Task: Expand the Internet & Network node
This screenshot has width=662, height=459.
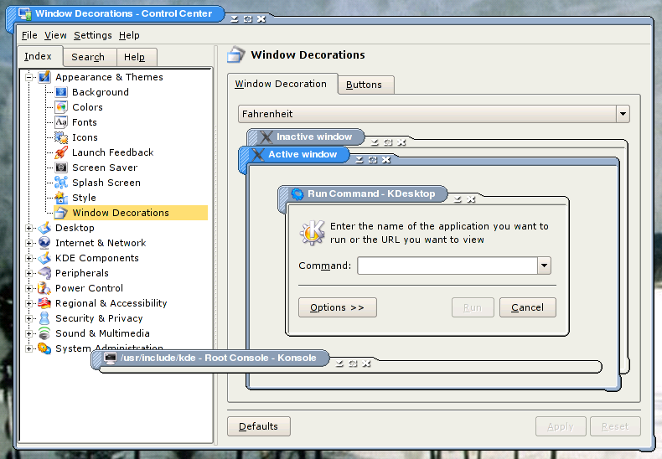Action: 29,243
